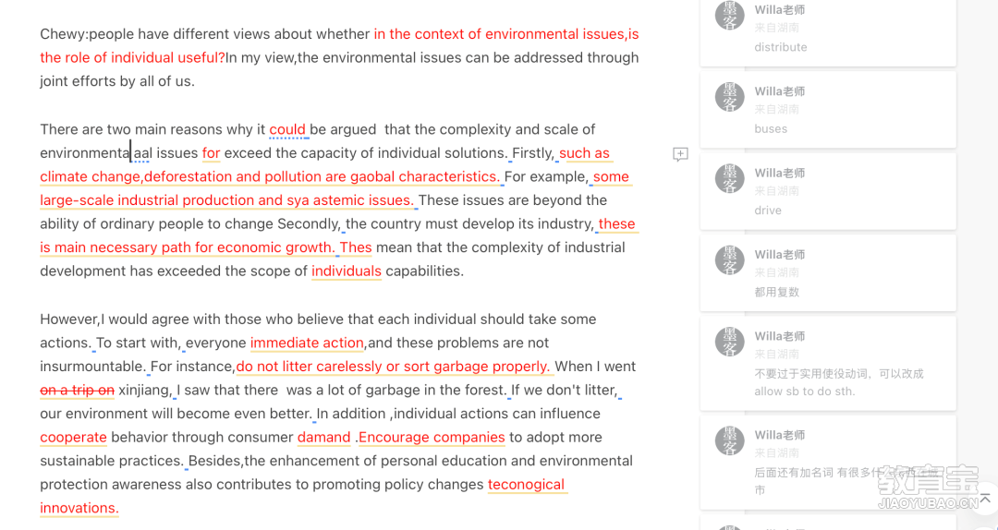Click the avatar on the "allow sb to do sth" comment
The width and height of the screenshot is (998, 530).
coord(729,342)
